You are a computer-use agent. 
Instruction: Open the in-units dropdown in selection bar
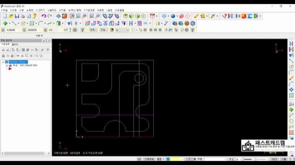[x=121, y=30]
